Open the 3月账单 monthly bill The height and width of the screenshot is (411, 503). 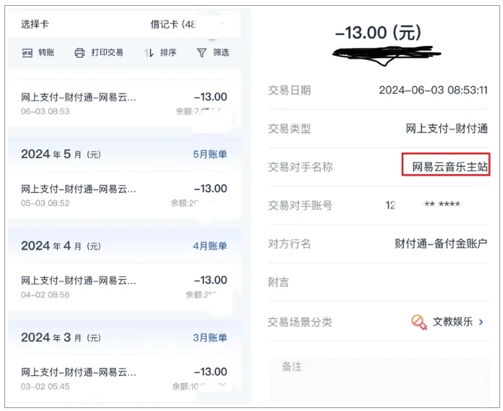point(209,337)
